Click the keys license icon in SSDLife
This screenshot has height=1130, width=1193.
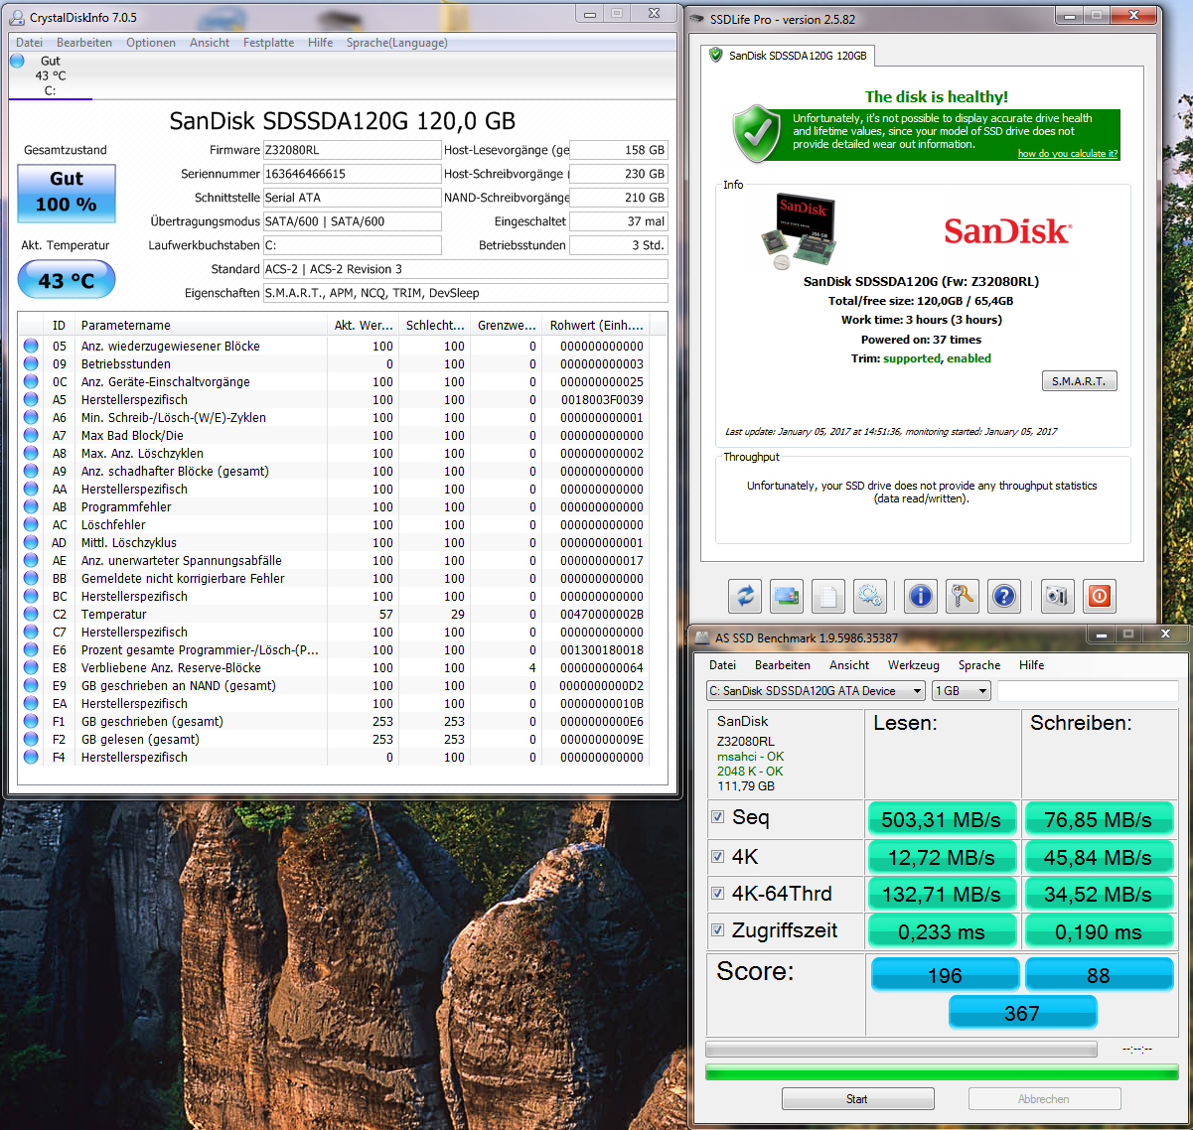tap(963, 596)
